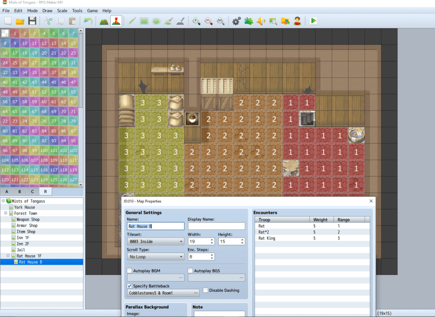Image resolution: width=435 pixels, height=317 pixels.
Task: Open Database via the gears icon
Action: [236, 21]
